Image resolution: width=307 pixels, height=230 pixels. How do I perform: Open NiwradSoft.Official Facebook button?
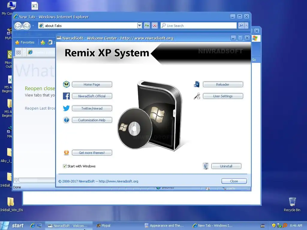click(x=92, y=96)
